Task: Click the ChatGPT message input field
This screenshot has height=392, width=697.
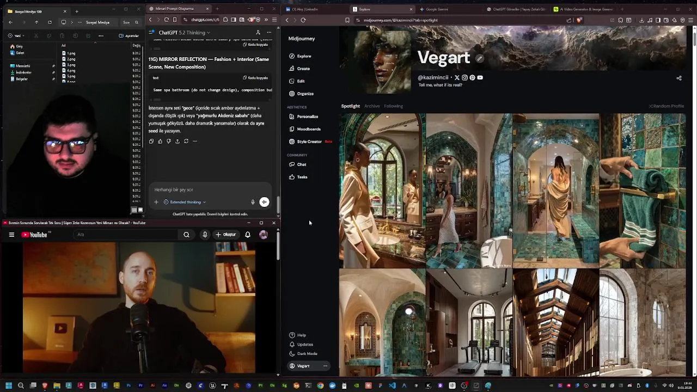Action: [210, 189]
